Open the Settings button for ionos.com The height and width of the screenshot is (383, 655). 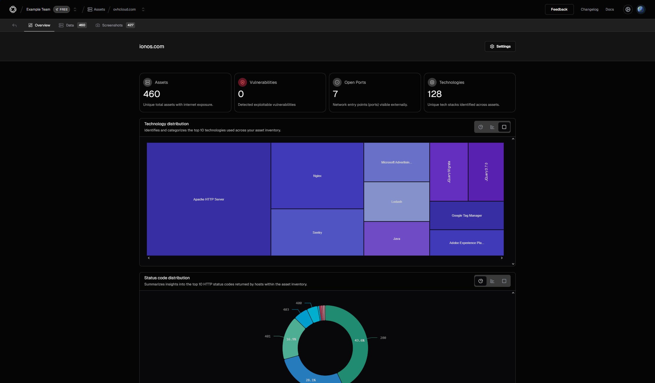point(500,46)
